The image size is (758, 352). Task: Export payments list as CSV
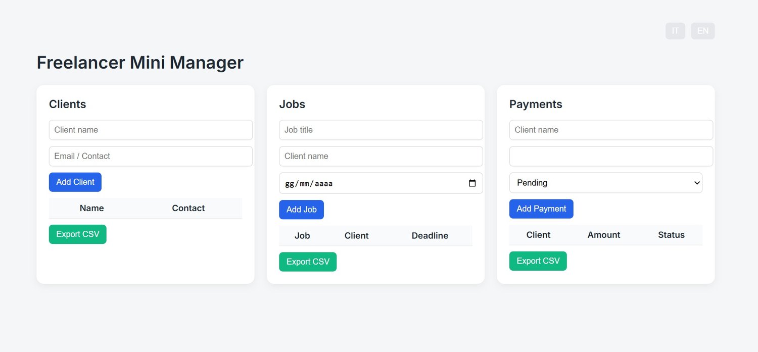point(538,261)
